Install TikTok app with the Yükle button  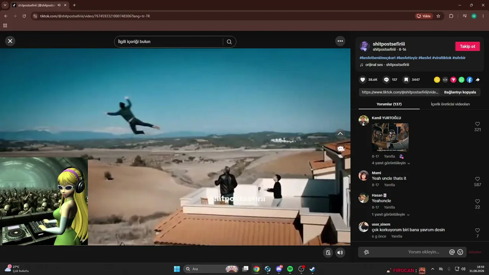[x=424, y=16]
